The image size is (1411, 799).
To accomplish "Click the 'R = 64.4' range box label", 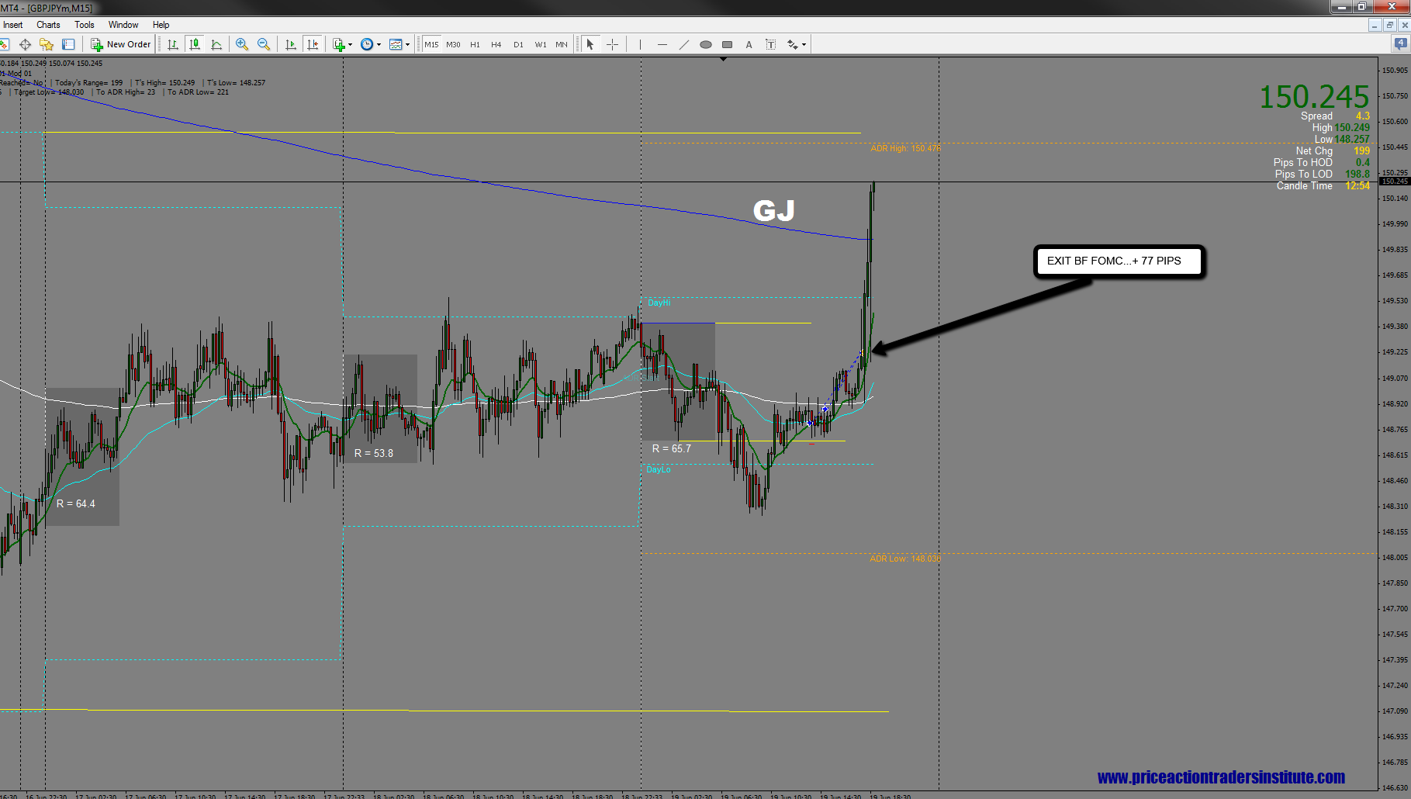I will (x=76, y=503).
